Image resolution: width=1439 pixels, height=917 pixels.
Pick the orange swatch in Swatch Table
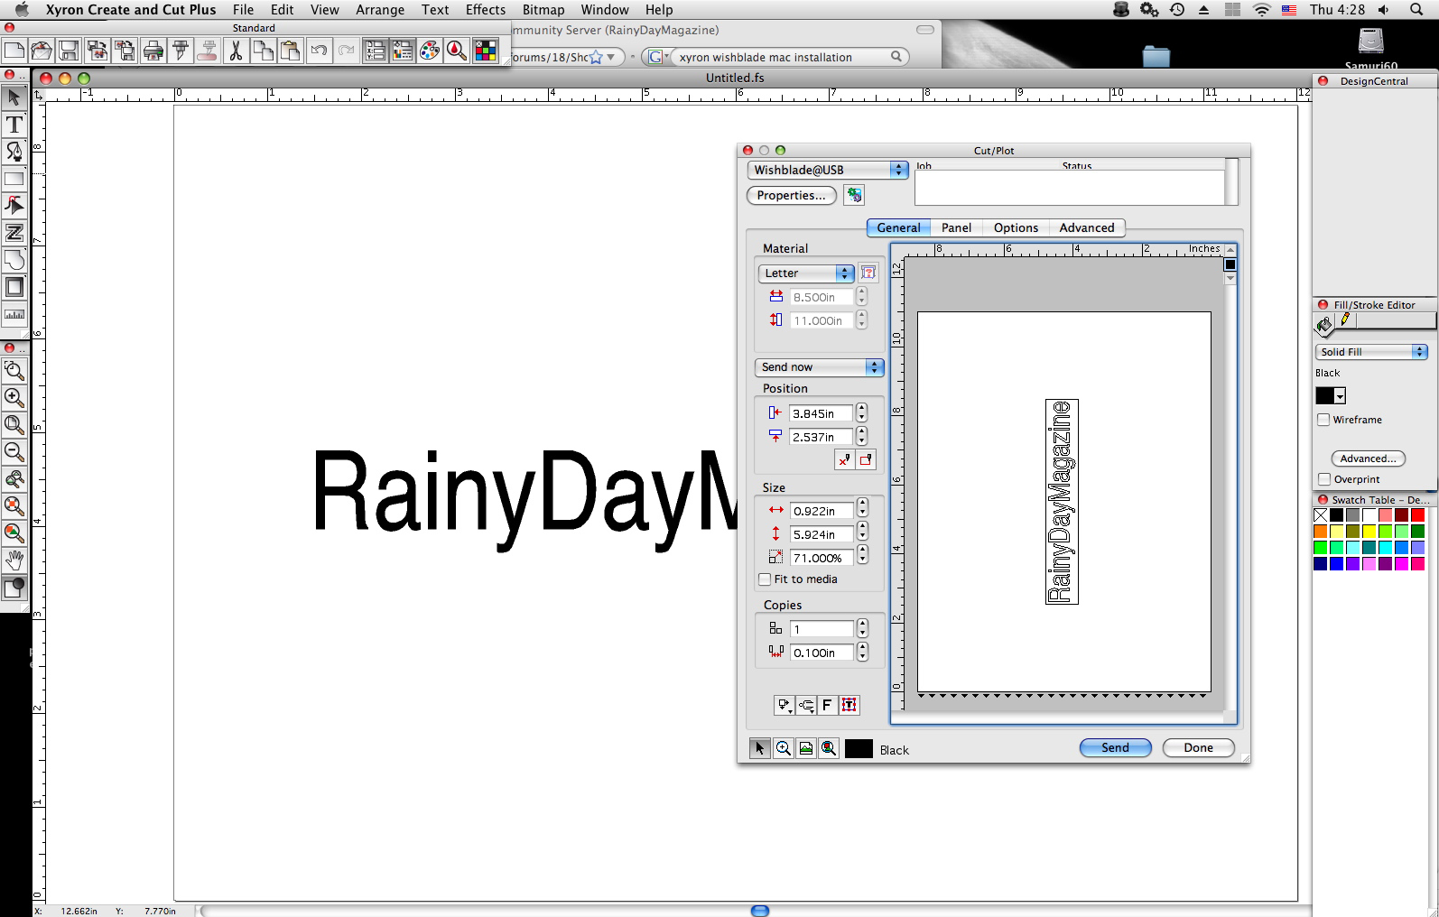[x=1321, y=532]
